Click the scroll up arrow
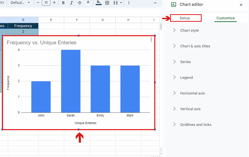This screenshot has height=157, width=249. pos(161,149)
